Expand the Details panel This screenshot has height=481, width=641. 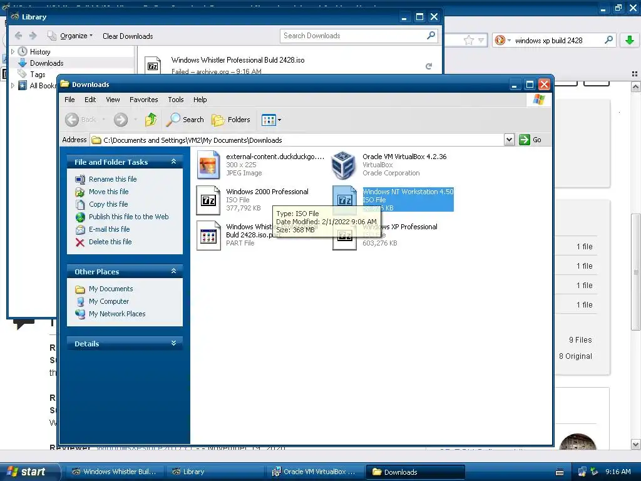pos(174,343)
